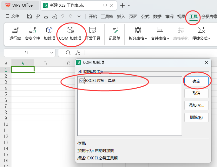The image size is (217, 167).
Task: Click the print icon in quick toolbar
Action: point(46,17)
